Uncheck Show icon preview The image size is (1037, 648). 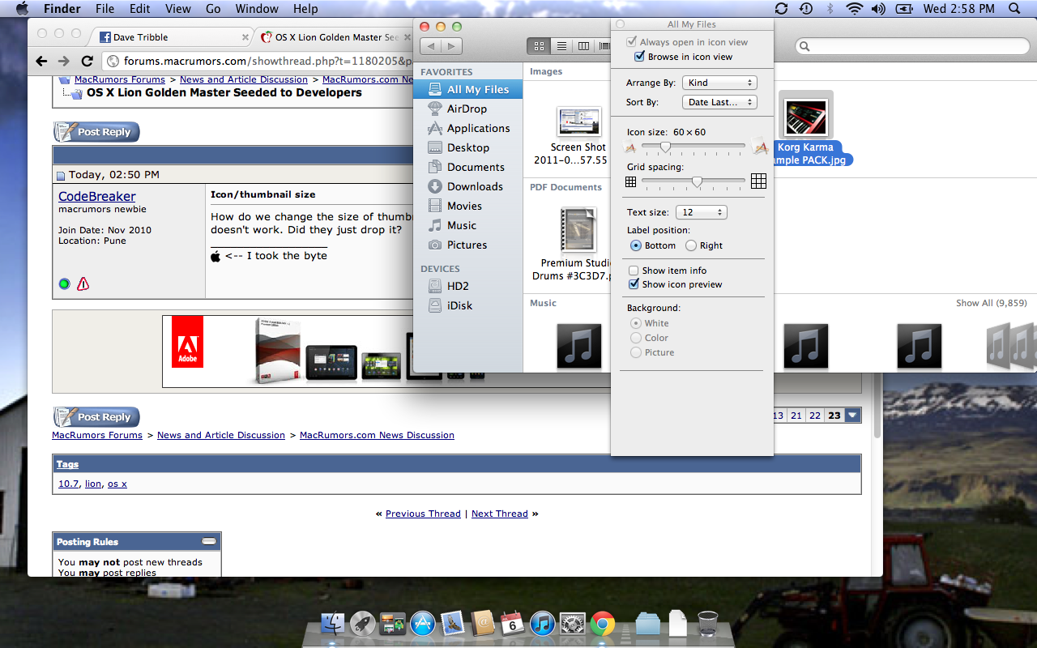coord(634,284)
